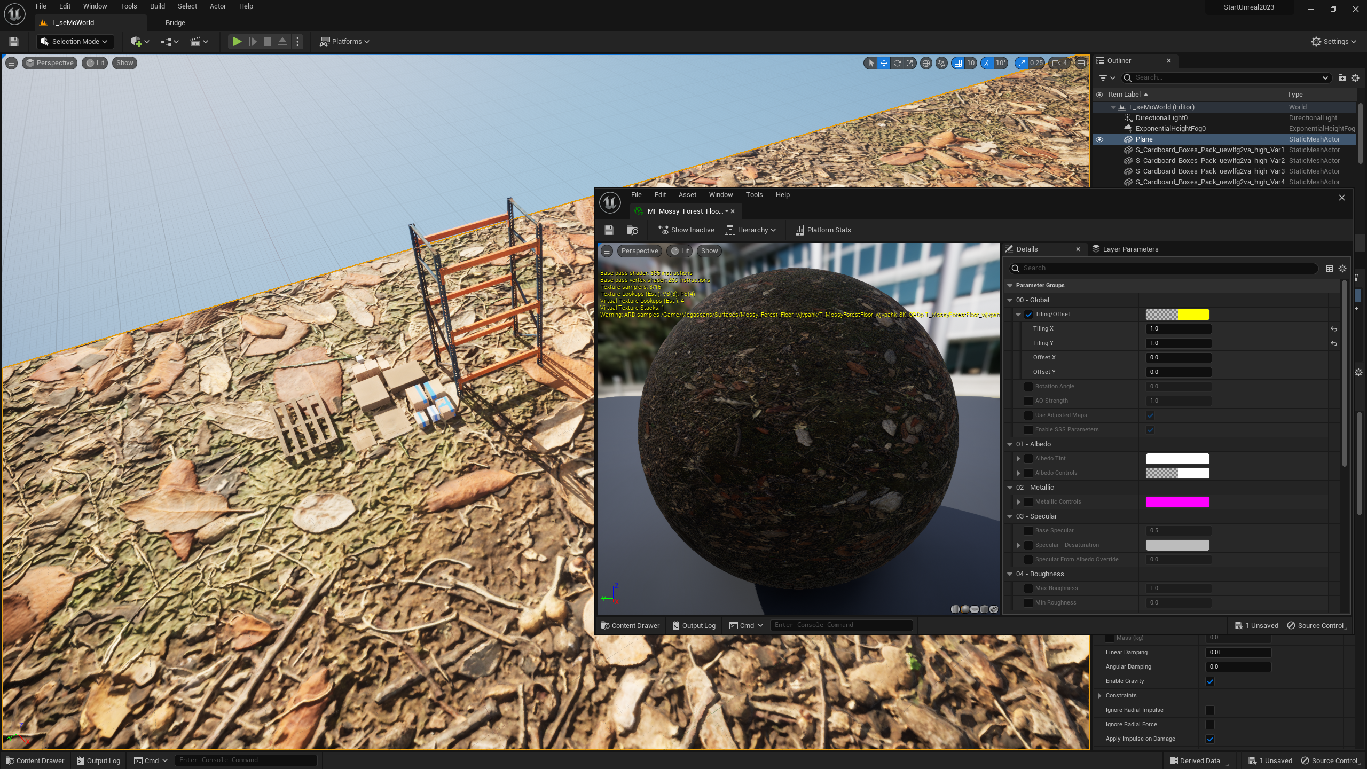Screen dimensions: 1367x769
Task: Collapse the 02 - Metallic group
Action: coord(1010,488)
